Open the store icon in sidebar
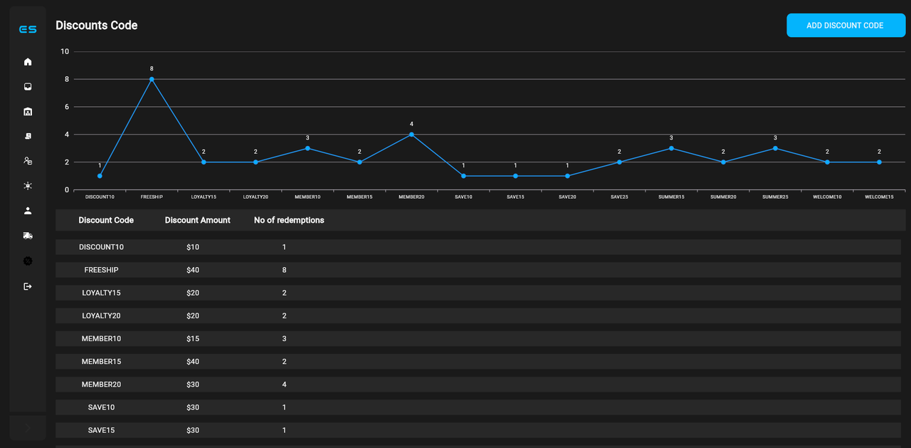911x448 pixels. click(x=28, y=111)
